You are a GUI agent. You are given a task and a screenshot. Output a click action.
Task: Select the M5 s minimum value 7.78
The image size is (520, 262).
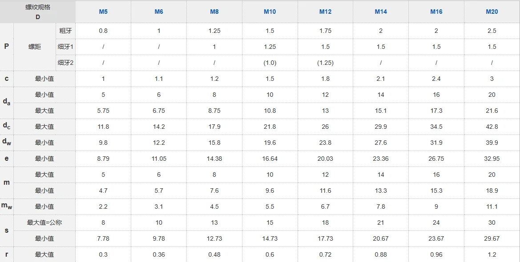pyautogui.click(x=103, y=238)
